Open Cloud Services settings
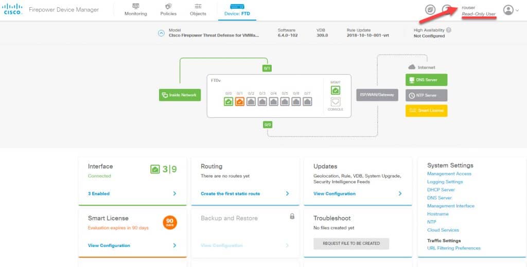 [x=443, y=230]
